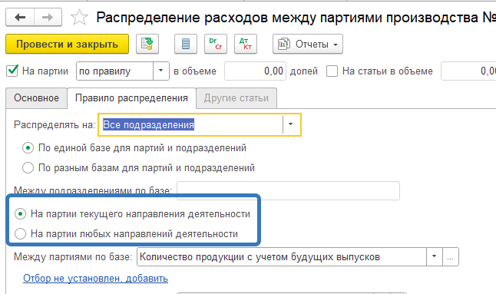The width and height of the screenshot is (496, 294).
Task: Add document to favorites with star icon
Action: pos(79,17)
